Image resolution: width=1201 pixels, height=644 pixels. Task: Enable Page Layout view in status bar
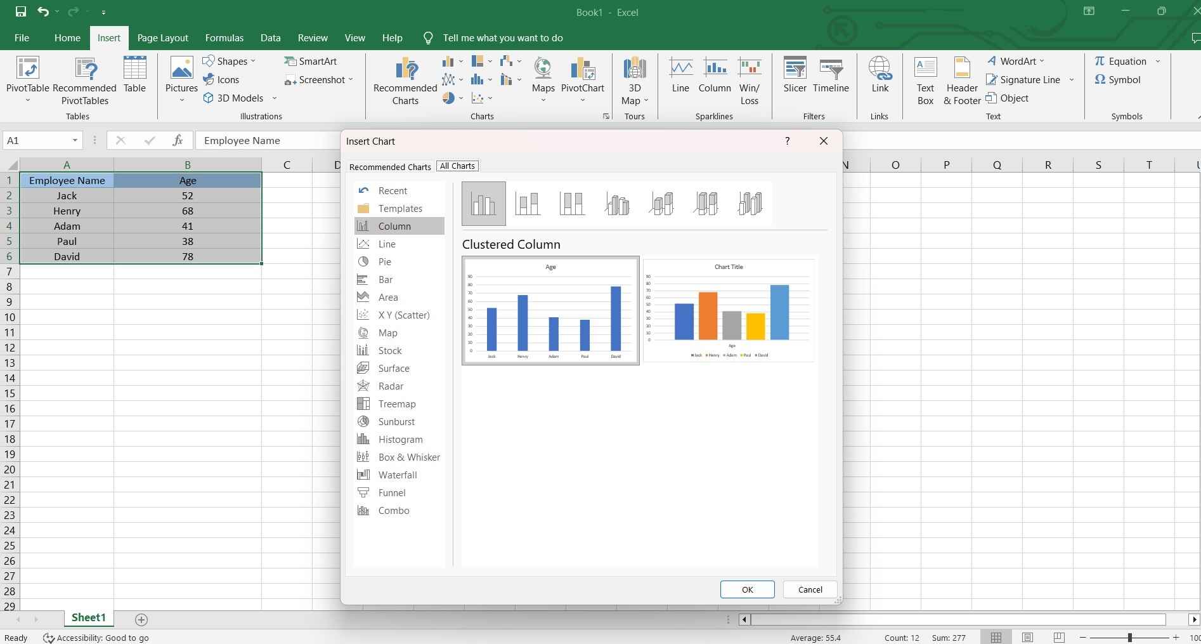[1028, 637]
